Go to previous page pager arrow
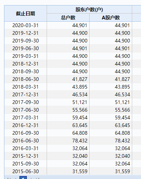The height and width of the screenshot is (179, 141). click(15, 178)
